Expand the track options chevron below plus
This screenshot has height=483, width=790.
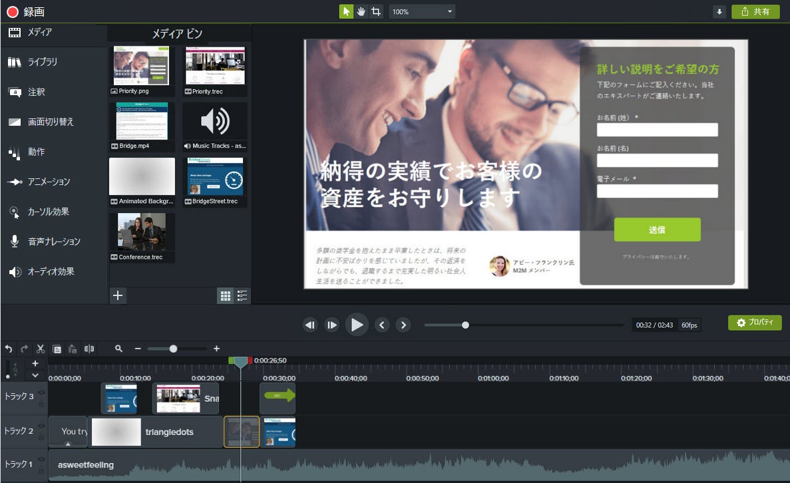click(x=35, y=375)
